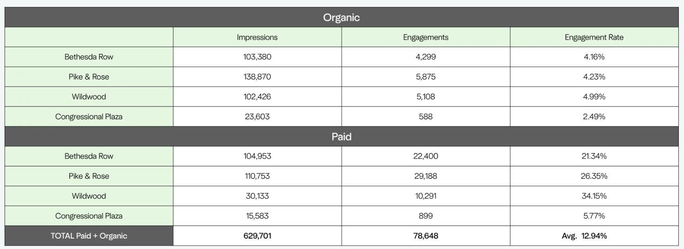Select paid Congressional Plaza row label

click(x=89, y=216)
